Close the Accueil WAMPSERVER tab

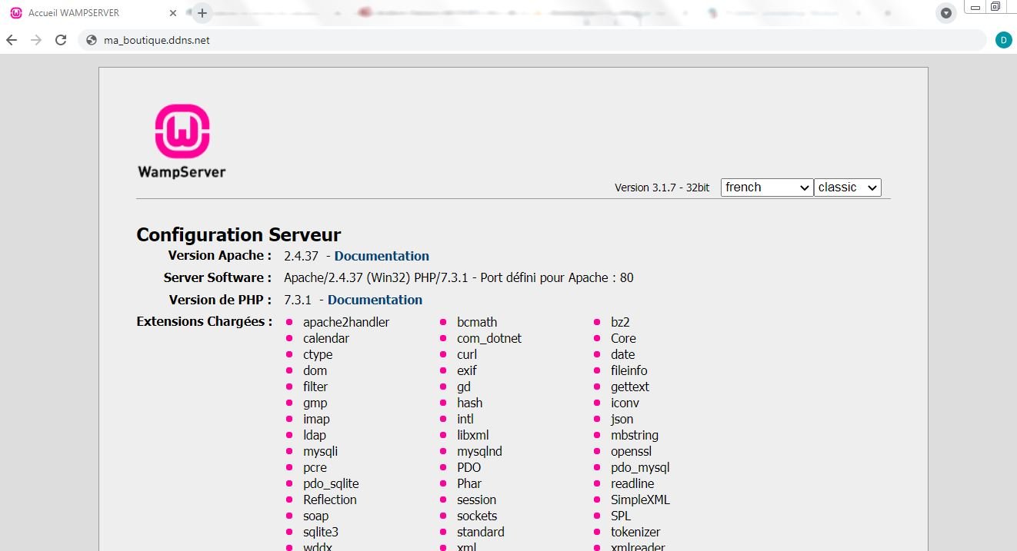pos(173,13)
